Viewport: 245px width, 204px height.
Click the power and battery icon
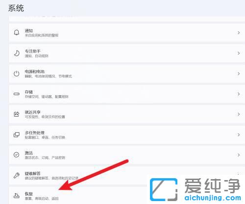point(17,74)
